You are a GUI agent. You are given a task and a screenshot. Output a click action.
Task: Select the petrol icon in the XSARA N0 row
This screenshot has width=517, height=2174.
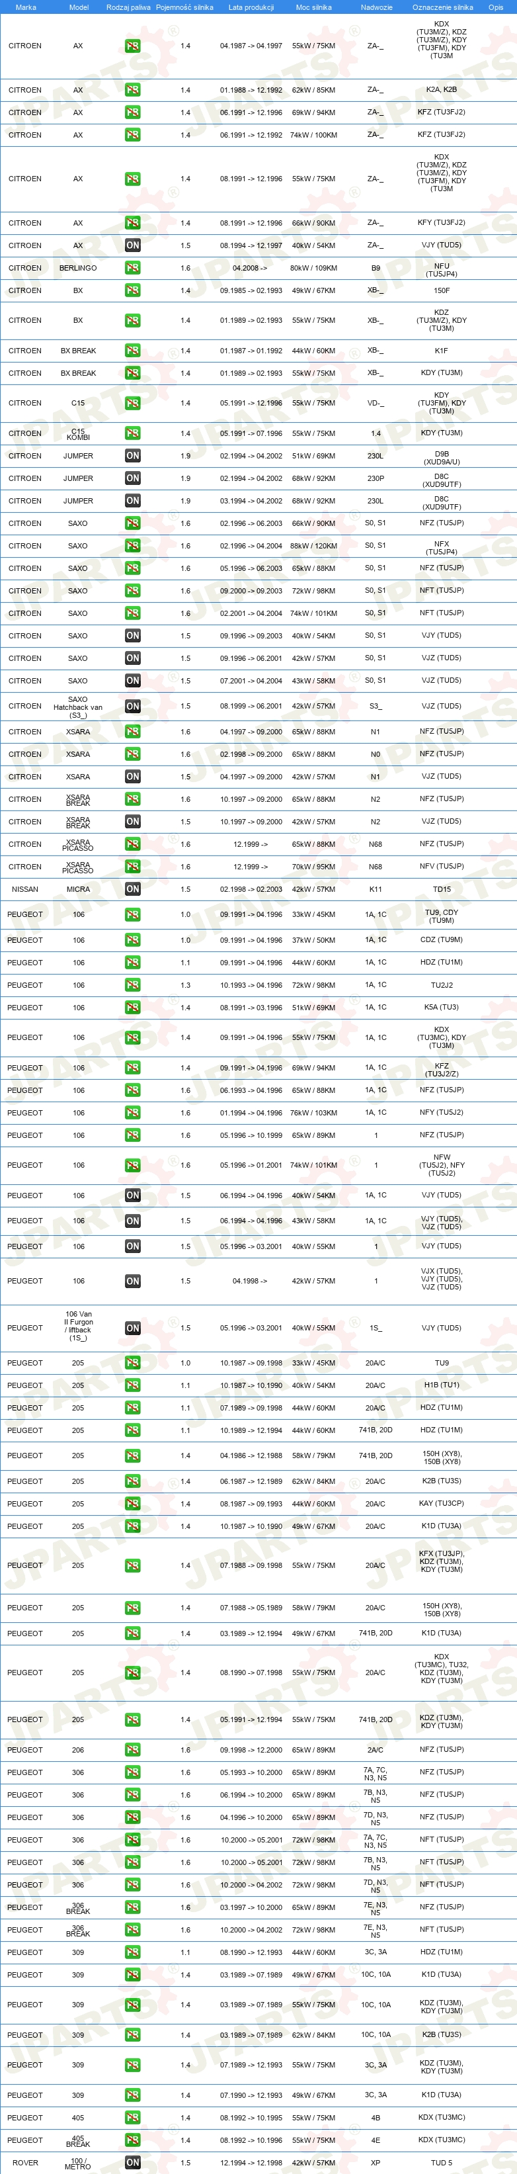(x=132, y=754)
